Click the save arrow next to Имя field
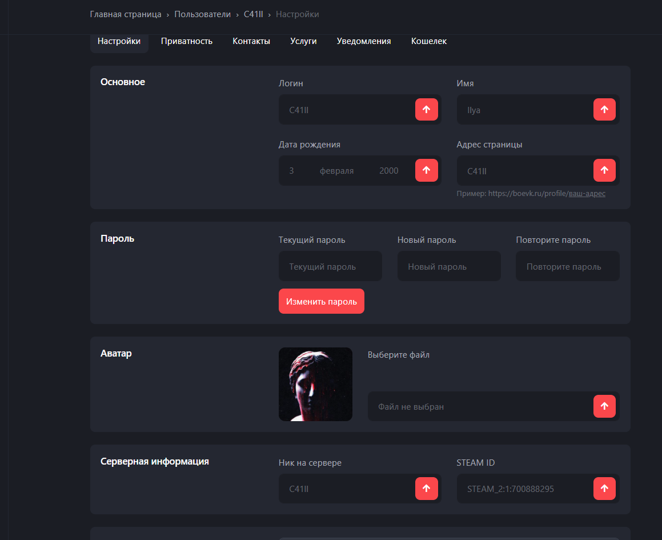This screenshot has width=662, height=540. 604,110
